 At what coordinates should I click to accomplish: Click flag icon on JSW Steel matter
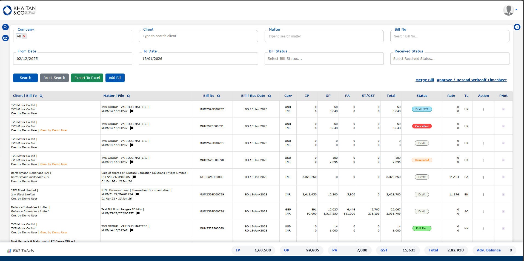pos(137,194)
